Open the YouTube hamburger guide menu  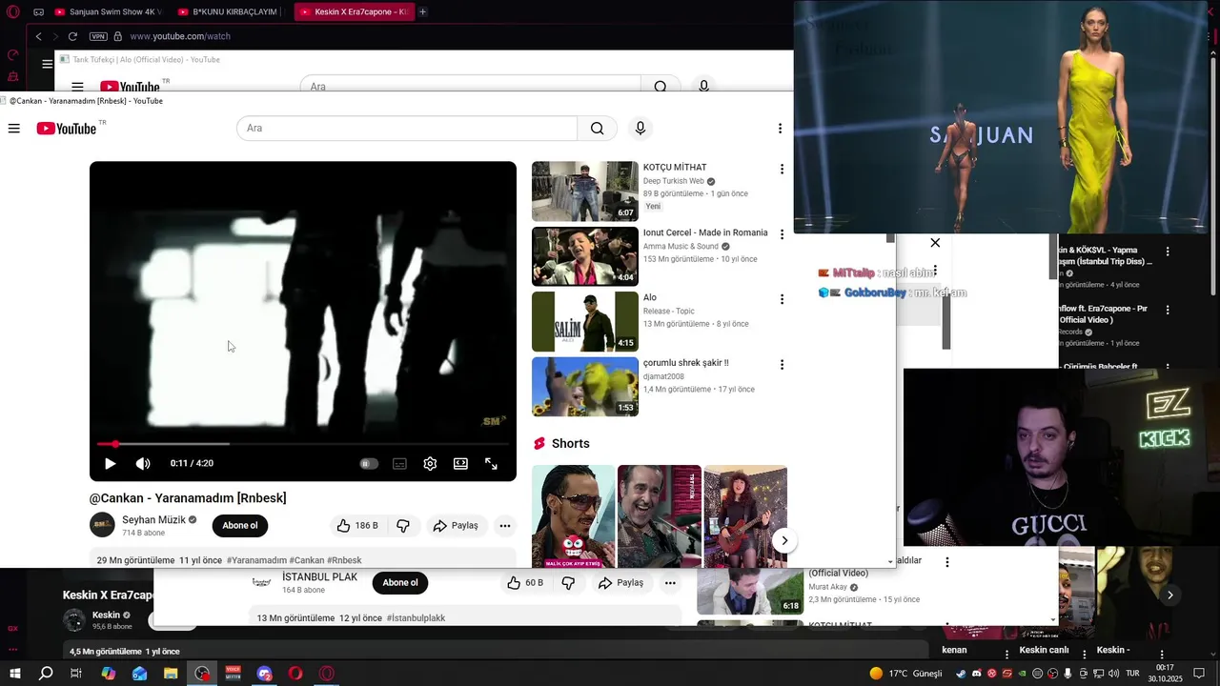click(x=13, y=129)
